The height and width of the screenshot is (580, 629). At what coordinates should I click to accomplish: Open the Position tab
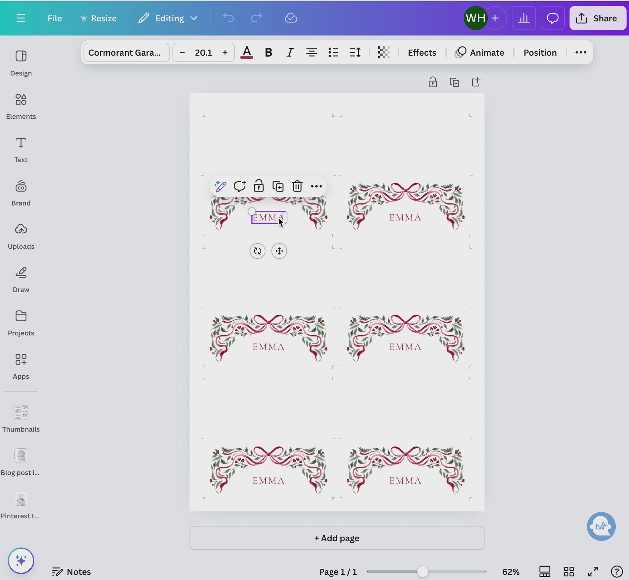tap(540, 52)
